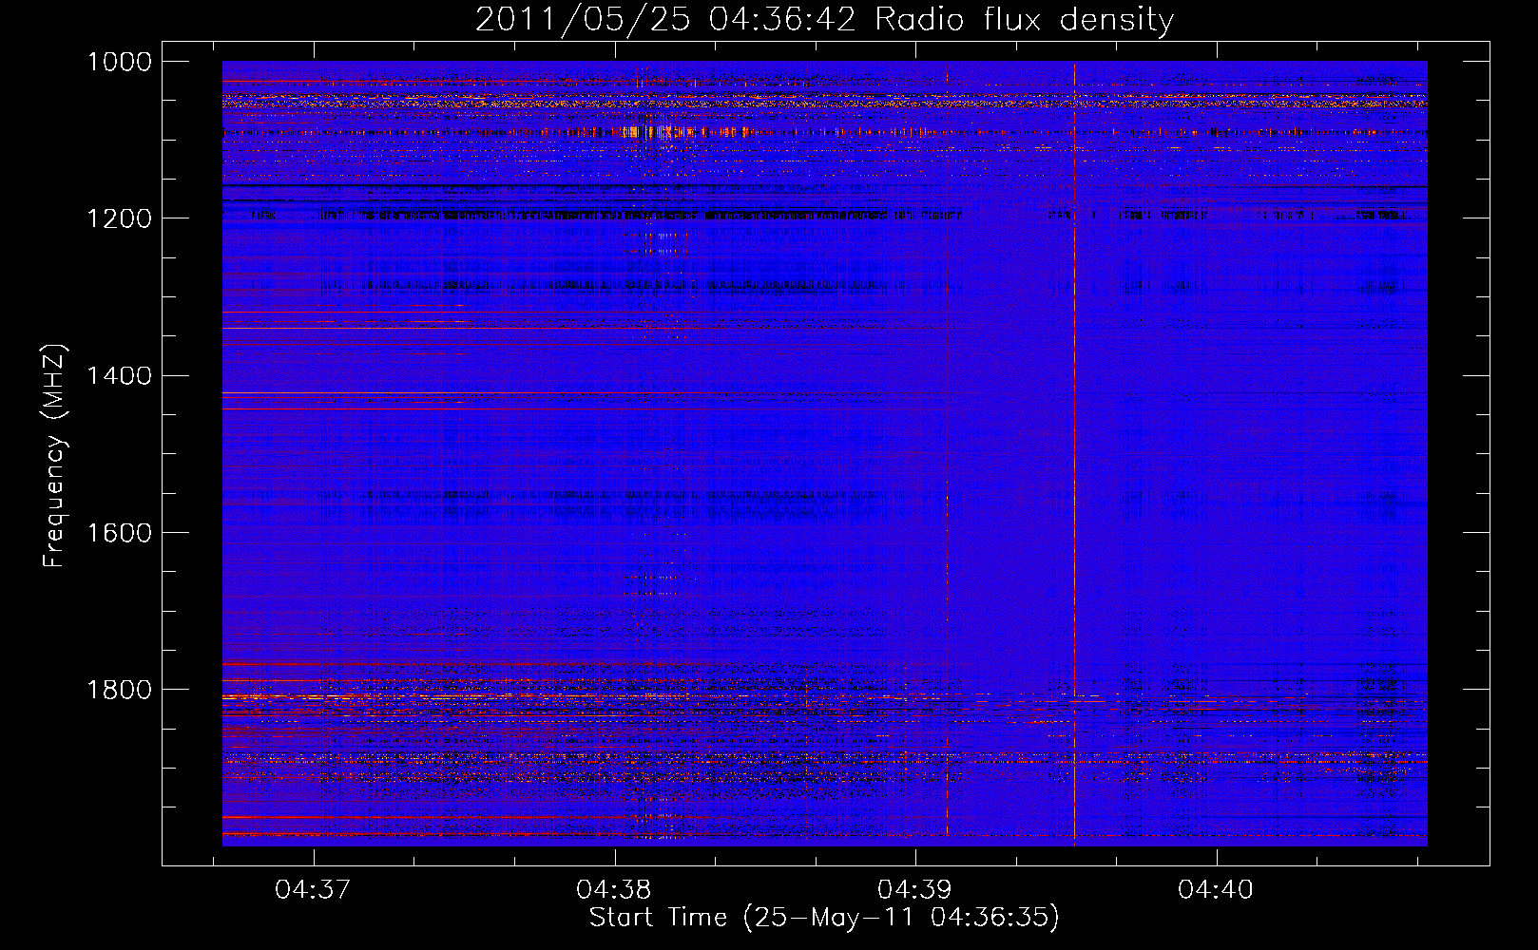Image resolution: width=1538 pixels, height=950 pixels.
Task: Click the plot title '2011/05/25 04:36:42 Radio flux density'
Action: (x=824, y=20)
